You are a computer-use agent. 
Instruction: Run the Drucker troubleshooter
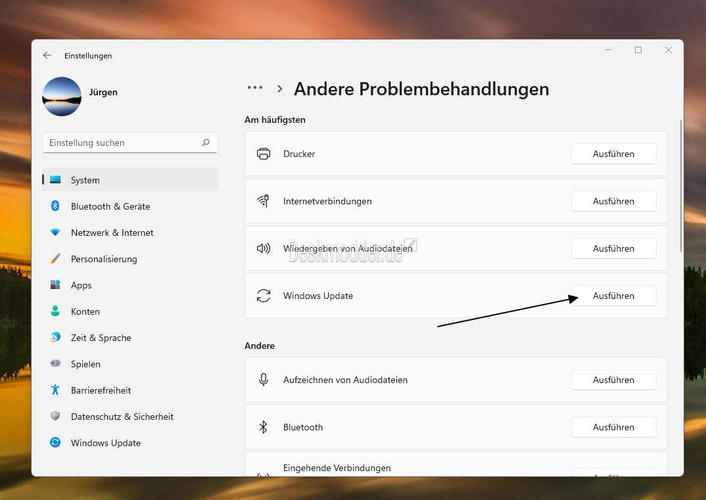pyautogui.click(x=614, y=154)
